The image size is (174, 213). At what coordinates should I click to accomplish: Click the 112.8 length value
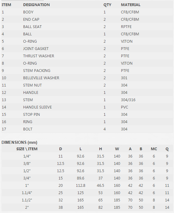tap(80, 186)
